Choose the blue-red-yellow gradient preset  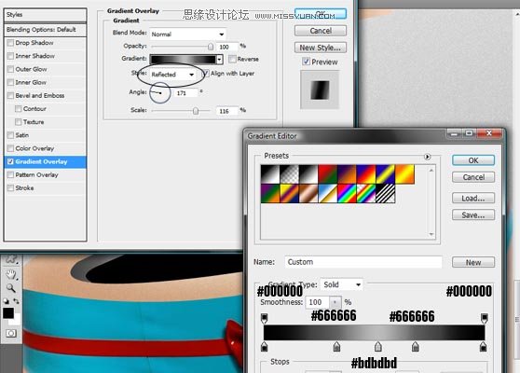pos(366,174)
